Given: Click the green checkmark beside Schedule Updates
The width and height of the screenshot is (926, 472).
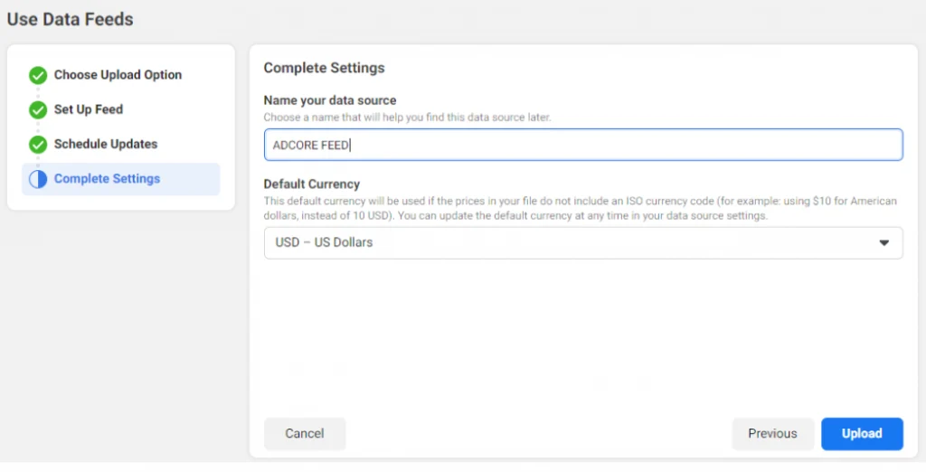Looking at the screenshot, I should pyautogui.click(x=38, y=144).
